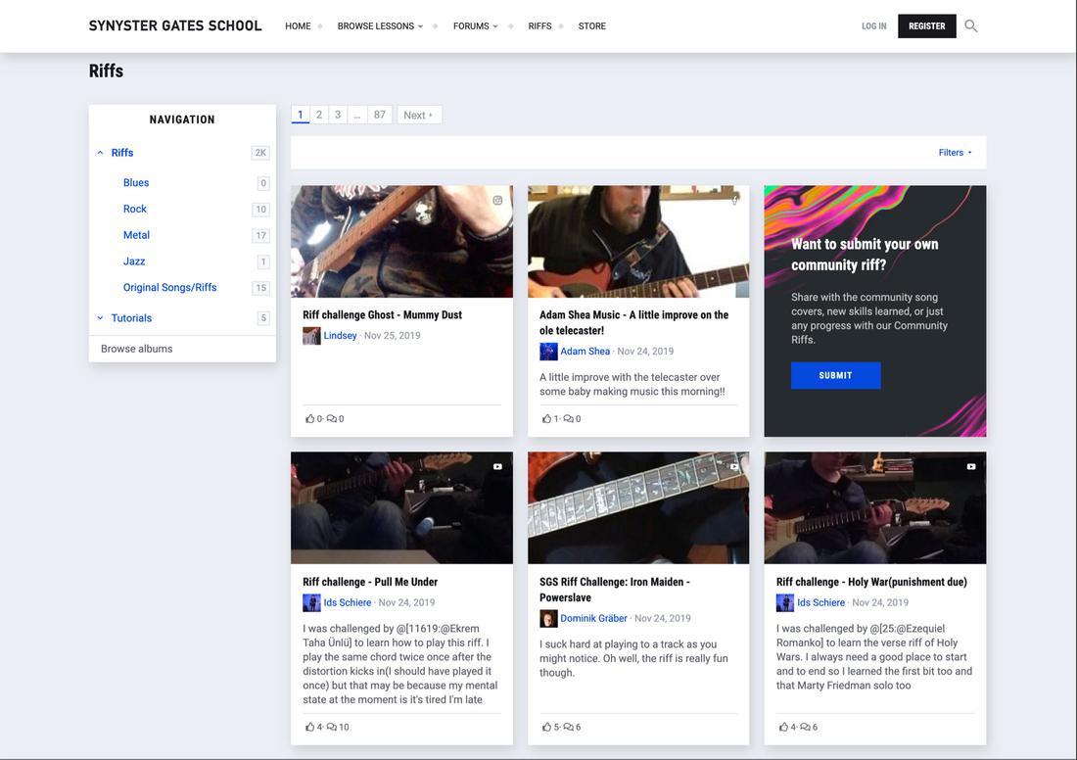This screenshot has width=1077, height=760.
Task: Collapse the Riffs category in navigation
Action: coord(100,153)
